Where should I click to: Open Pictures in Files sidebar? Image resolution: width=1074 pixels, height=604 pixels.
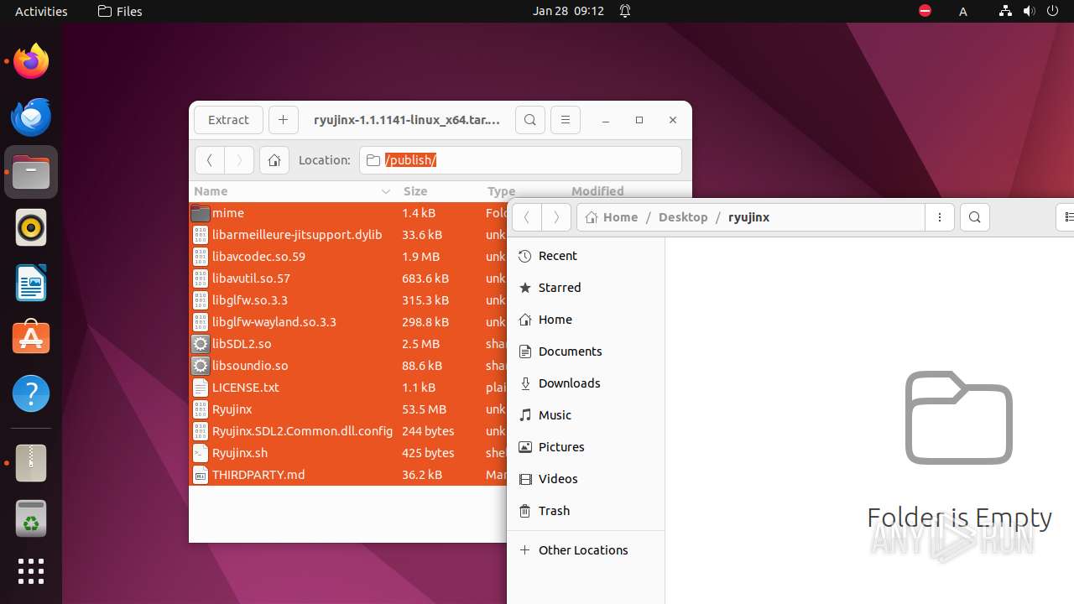coord(586,447)
